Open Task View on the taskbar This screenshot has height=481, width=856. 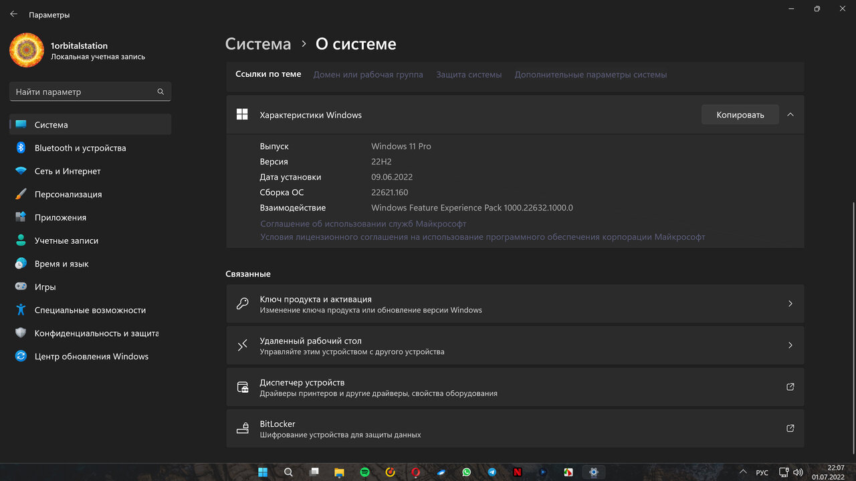[314, 472]
